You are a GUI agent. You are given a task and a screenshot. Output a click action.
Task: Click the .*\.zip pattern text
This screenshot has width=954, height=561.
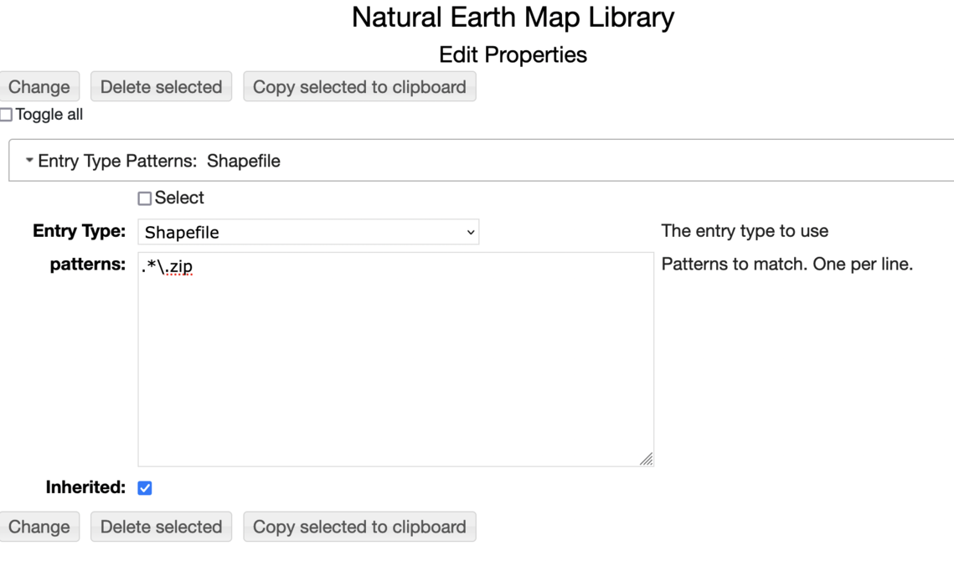pyautogui.click(x=168, y=267)
